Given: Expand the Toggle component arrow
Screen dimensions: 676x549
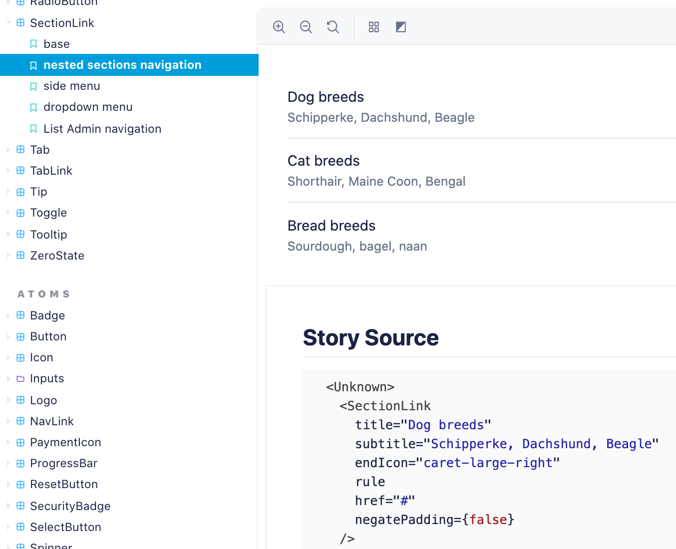Looking at the screenshot, I should click(x=8, y=213).
